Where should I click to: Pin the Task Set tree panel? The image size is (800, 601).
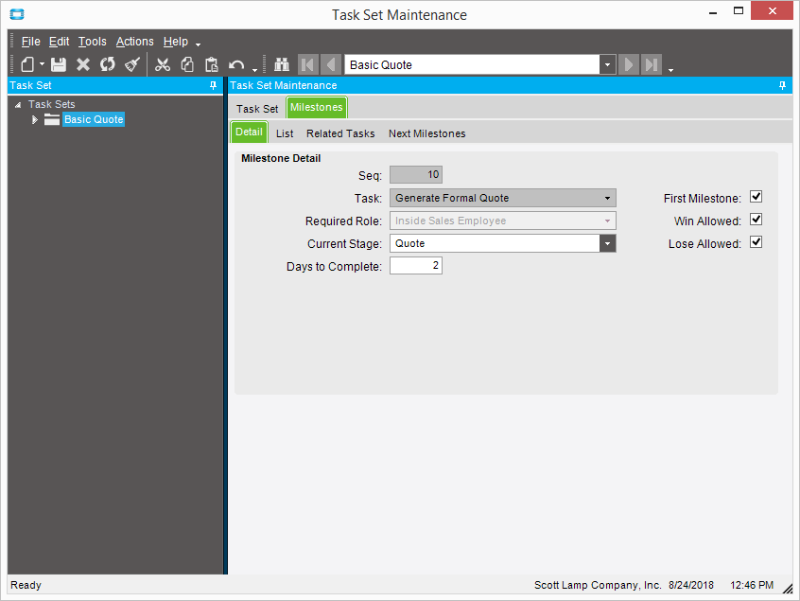pos(214,85)
